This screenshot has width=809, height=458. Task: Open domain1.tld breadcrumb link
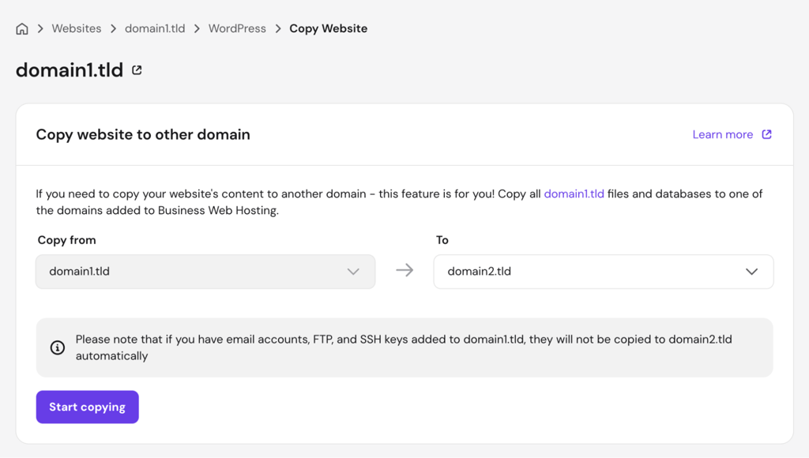155,29
